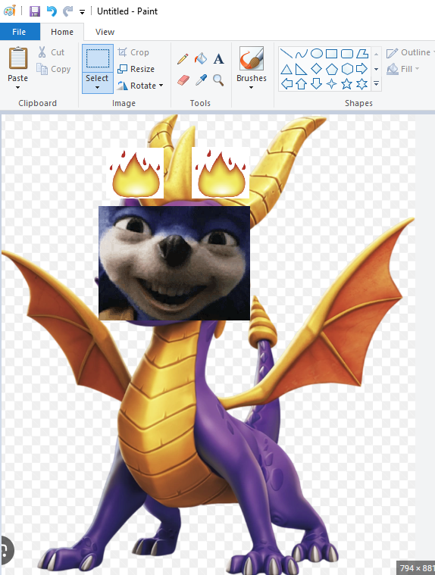Choose the Diamond shape
The height and width of the screenshot is (575, 435).
(x=317, y=69)
